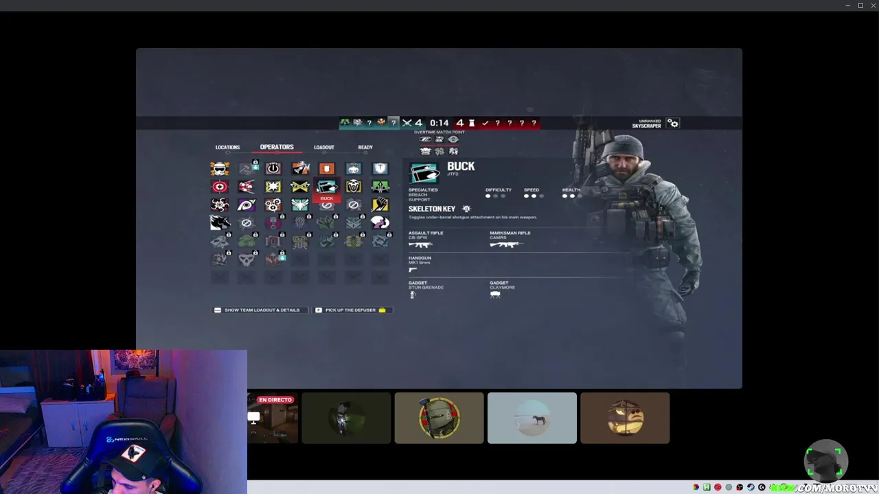Pick the purple Jackal eye operator icon

tap(247, 204)
